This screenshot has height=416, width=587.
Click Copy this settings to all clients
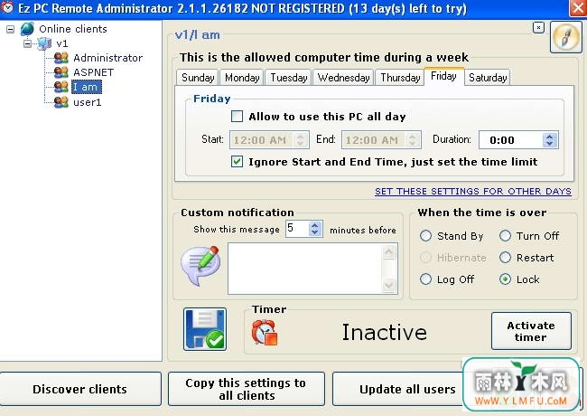tap(246, 389)
